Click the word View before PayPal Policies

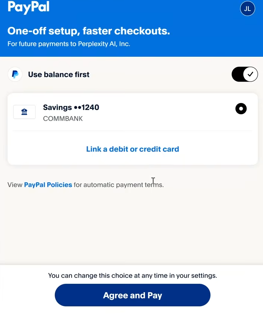15,185
